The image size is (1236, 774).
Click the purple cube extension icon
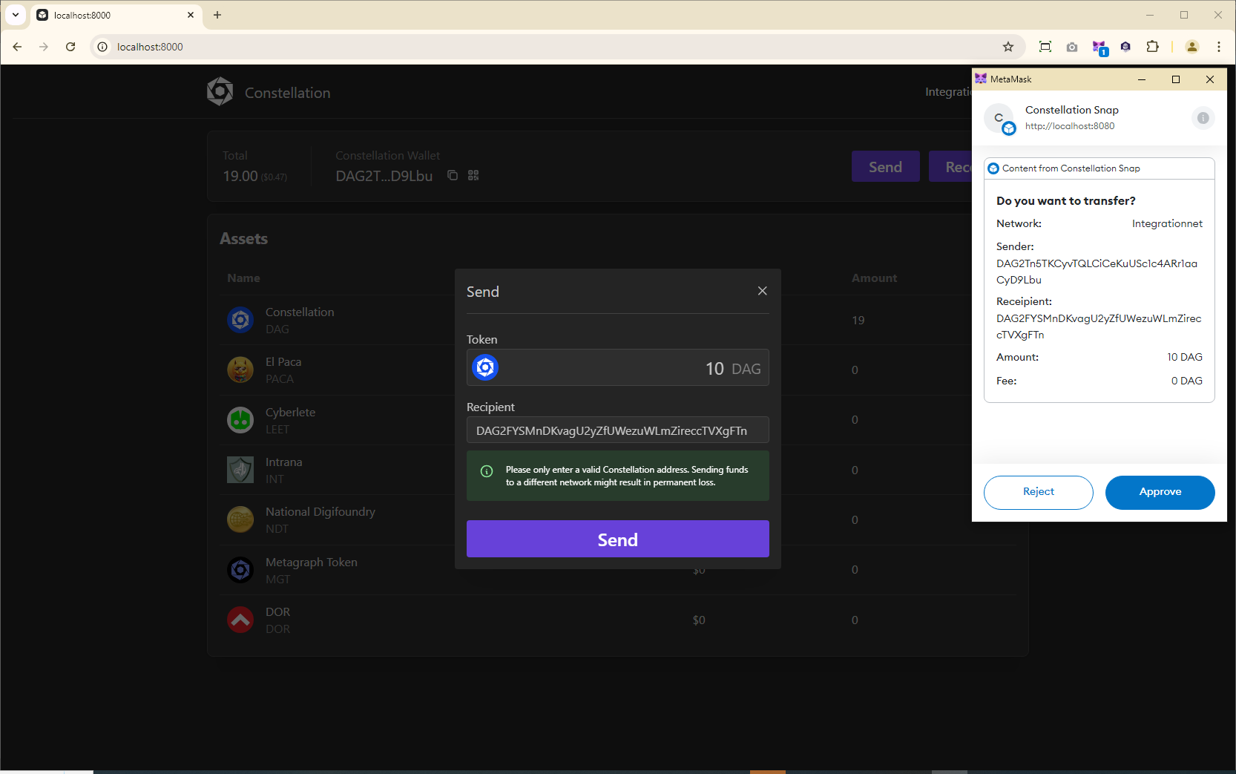[1125, 47]
